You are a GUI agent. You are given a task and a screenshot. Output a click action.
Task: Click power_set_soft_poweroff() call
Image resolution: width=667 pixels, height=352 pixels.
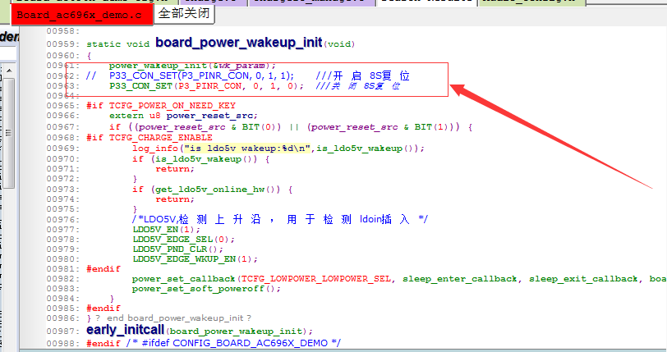tap(206, 289)
